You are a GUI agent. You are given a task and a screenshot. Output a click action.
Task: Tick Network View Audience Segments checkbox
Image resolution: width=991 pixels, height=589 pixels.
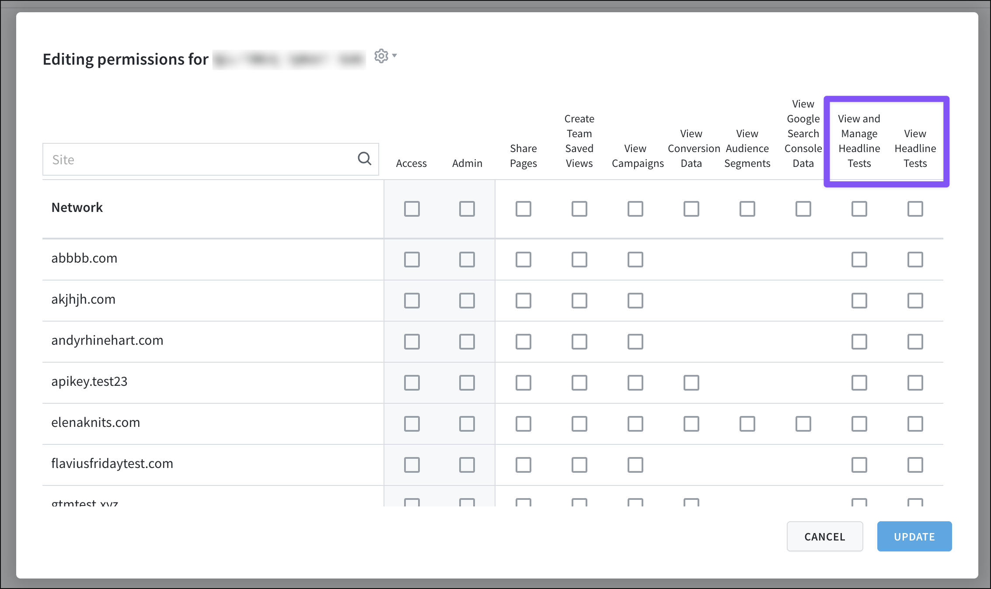coord(747,209)
